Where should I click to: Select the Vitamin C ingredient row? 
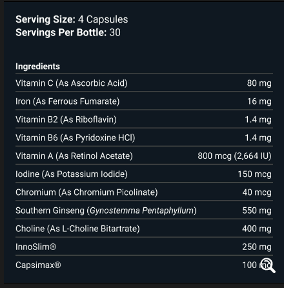click(x=144, y=83)
